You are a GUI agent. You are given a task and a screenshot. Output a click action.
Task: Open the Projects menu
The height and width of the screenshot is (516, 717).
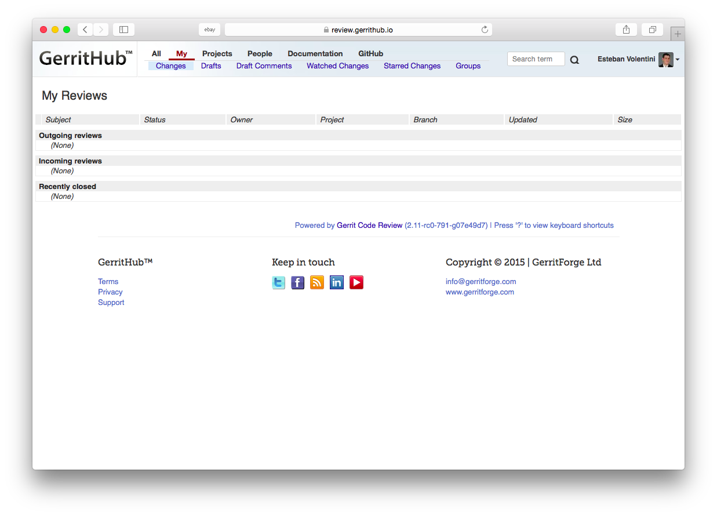click(x=217, y=53)
